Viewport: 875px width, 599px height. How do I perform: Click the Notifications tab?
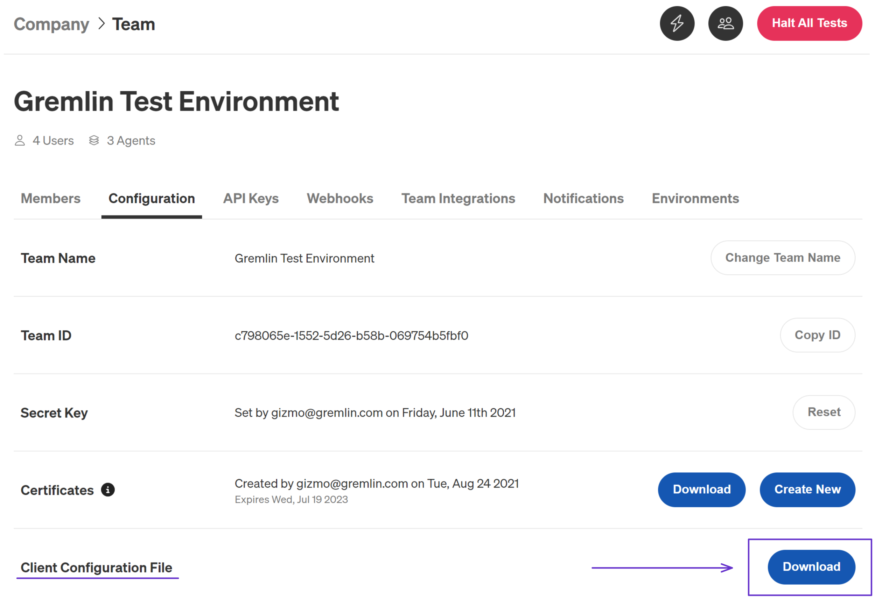click(x=583, y=198)
